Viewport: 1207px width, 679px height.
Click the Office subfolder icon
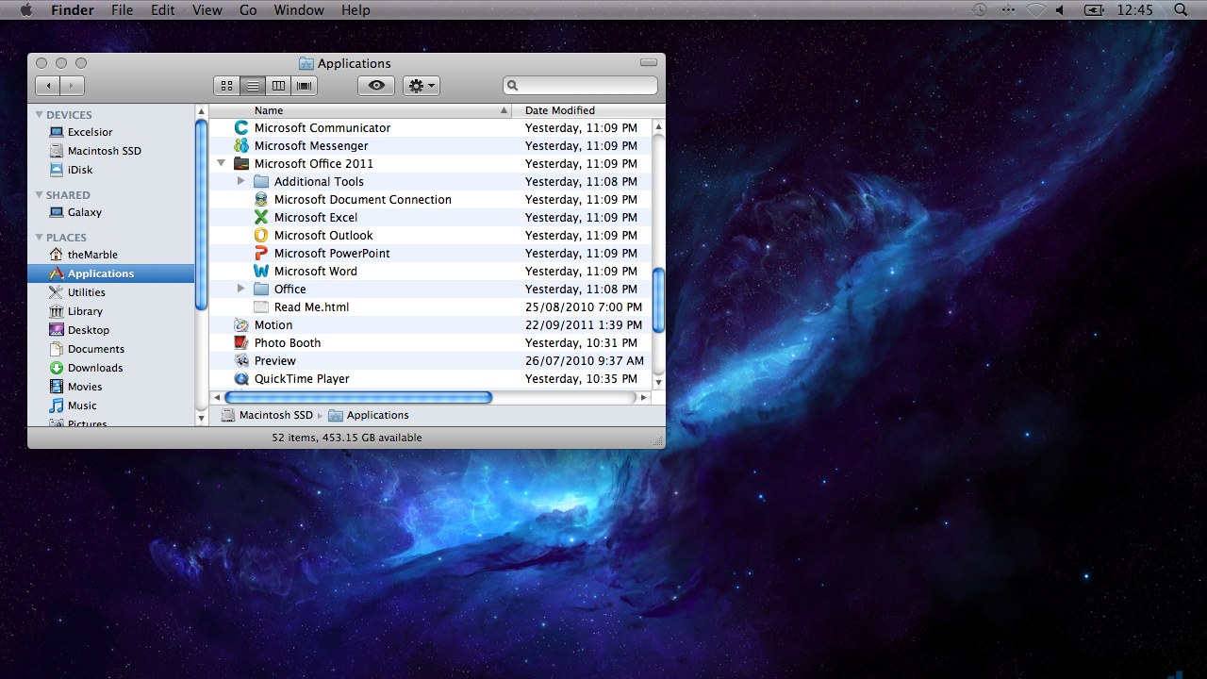coord(261,289)
